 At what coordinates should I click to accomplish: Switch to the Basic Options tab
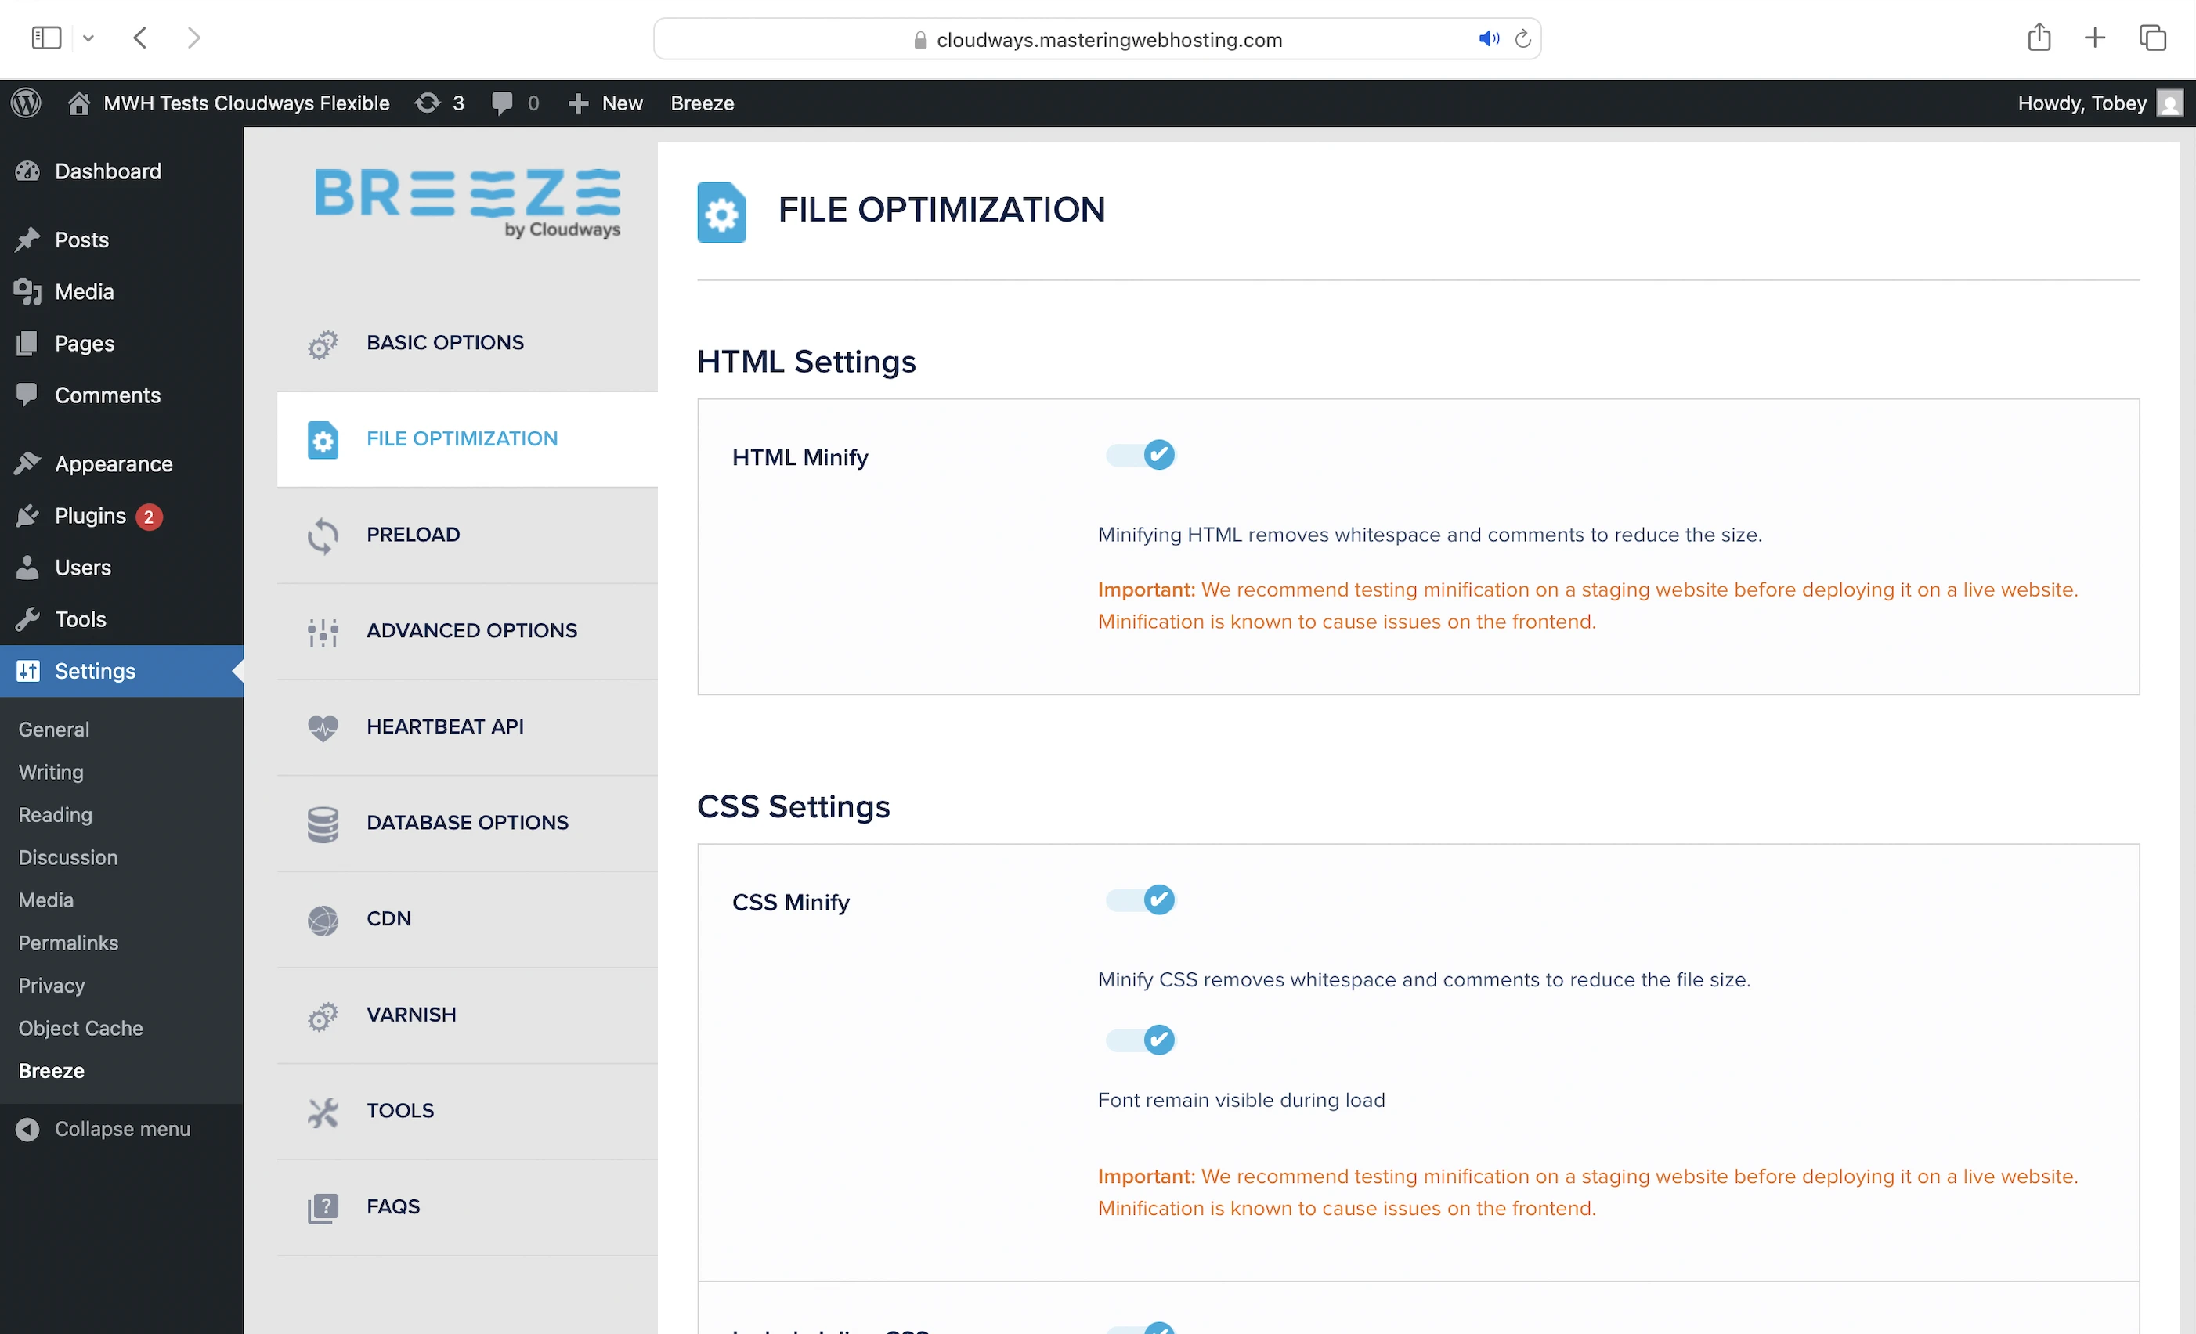pos(445,343)
